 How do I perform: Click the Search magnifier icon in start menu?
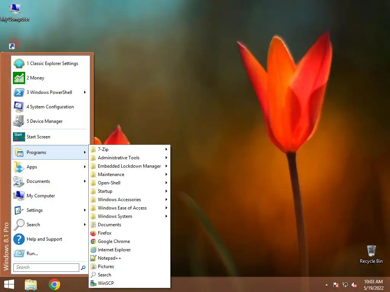point(19,224)
